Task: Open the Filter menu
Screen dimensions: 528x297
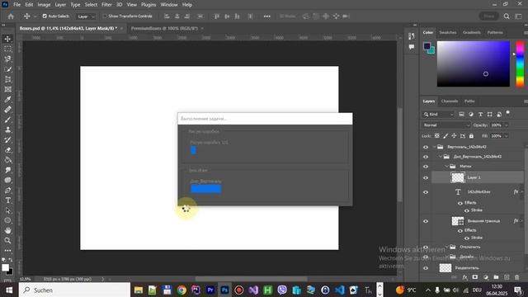Action: coord(106,5)
